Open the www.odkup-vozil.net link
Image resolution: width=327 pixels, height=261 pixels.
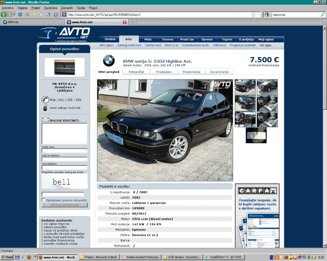point(65,108)
